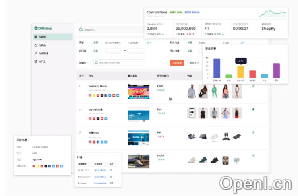Click the Shopify platform value
Image resolution: width=298 pixels, height=196 pixels.
pyautogui.click(x=268, y=29)
